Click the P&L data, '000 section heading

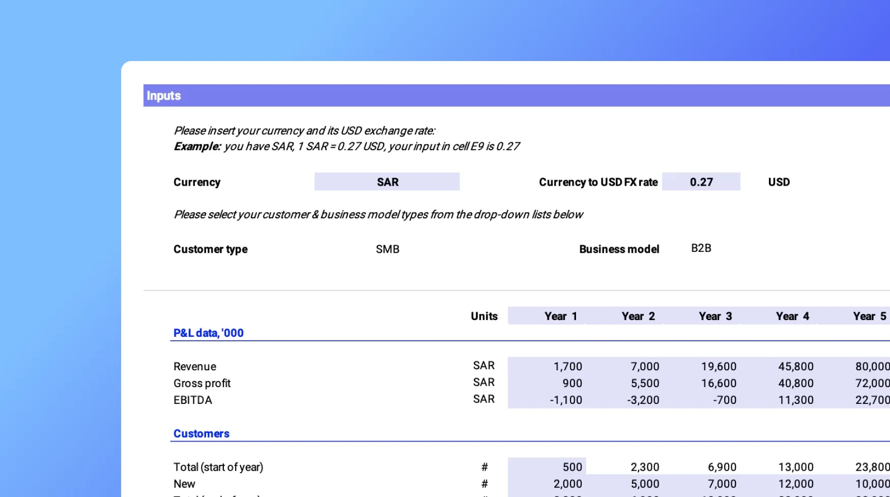pos(208,333)
